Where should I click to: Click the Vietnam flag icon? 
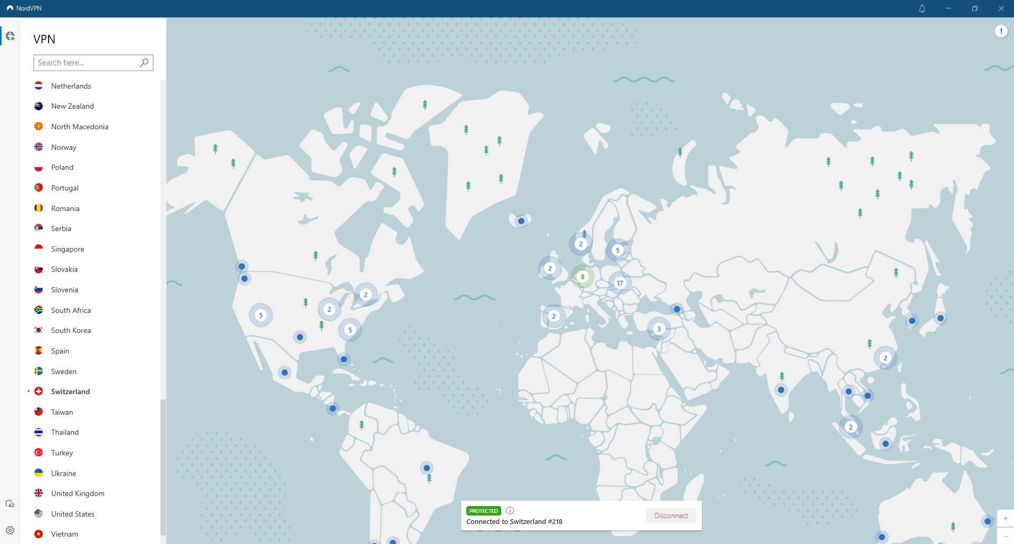tap(39, 534)
